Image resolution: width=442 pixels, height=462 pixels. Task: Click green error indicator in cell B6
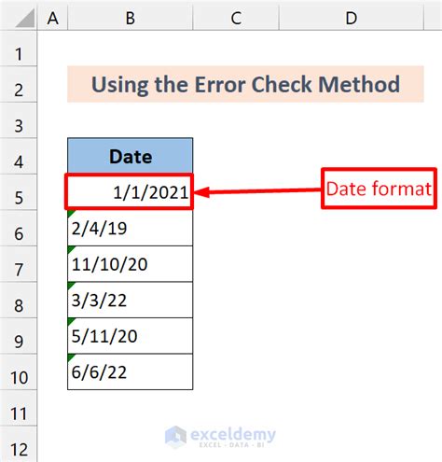(71, 214)
